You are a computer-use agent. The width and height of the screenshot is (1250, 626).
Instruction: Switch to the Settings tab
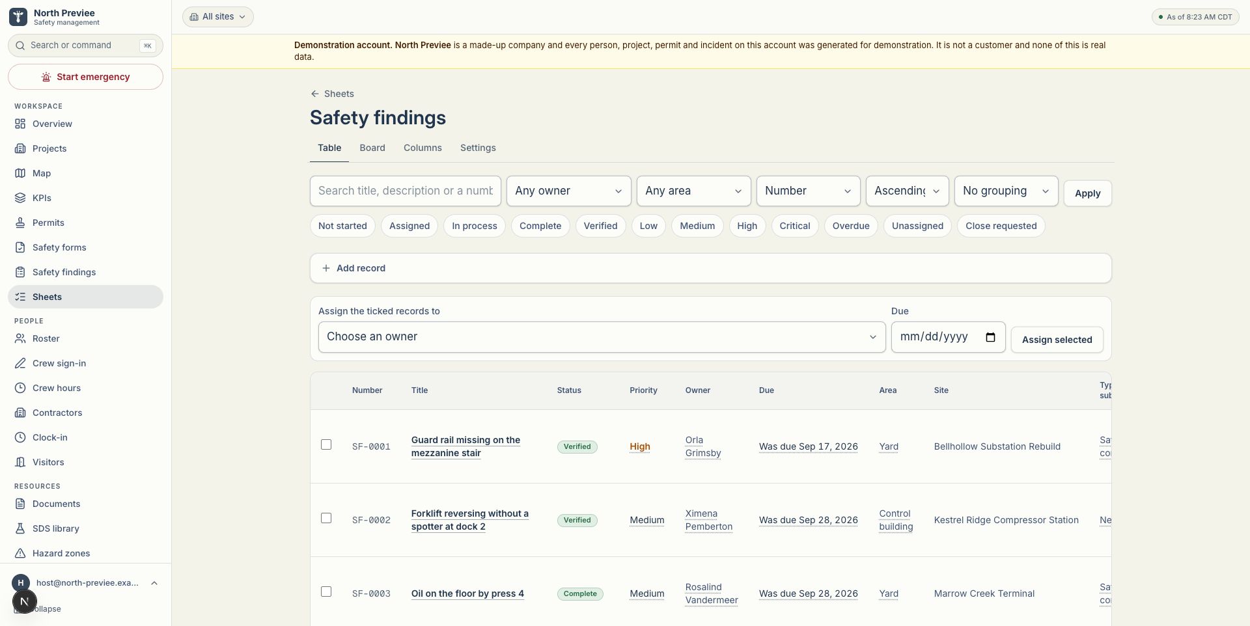coord(478,148)
